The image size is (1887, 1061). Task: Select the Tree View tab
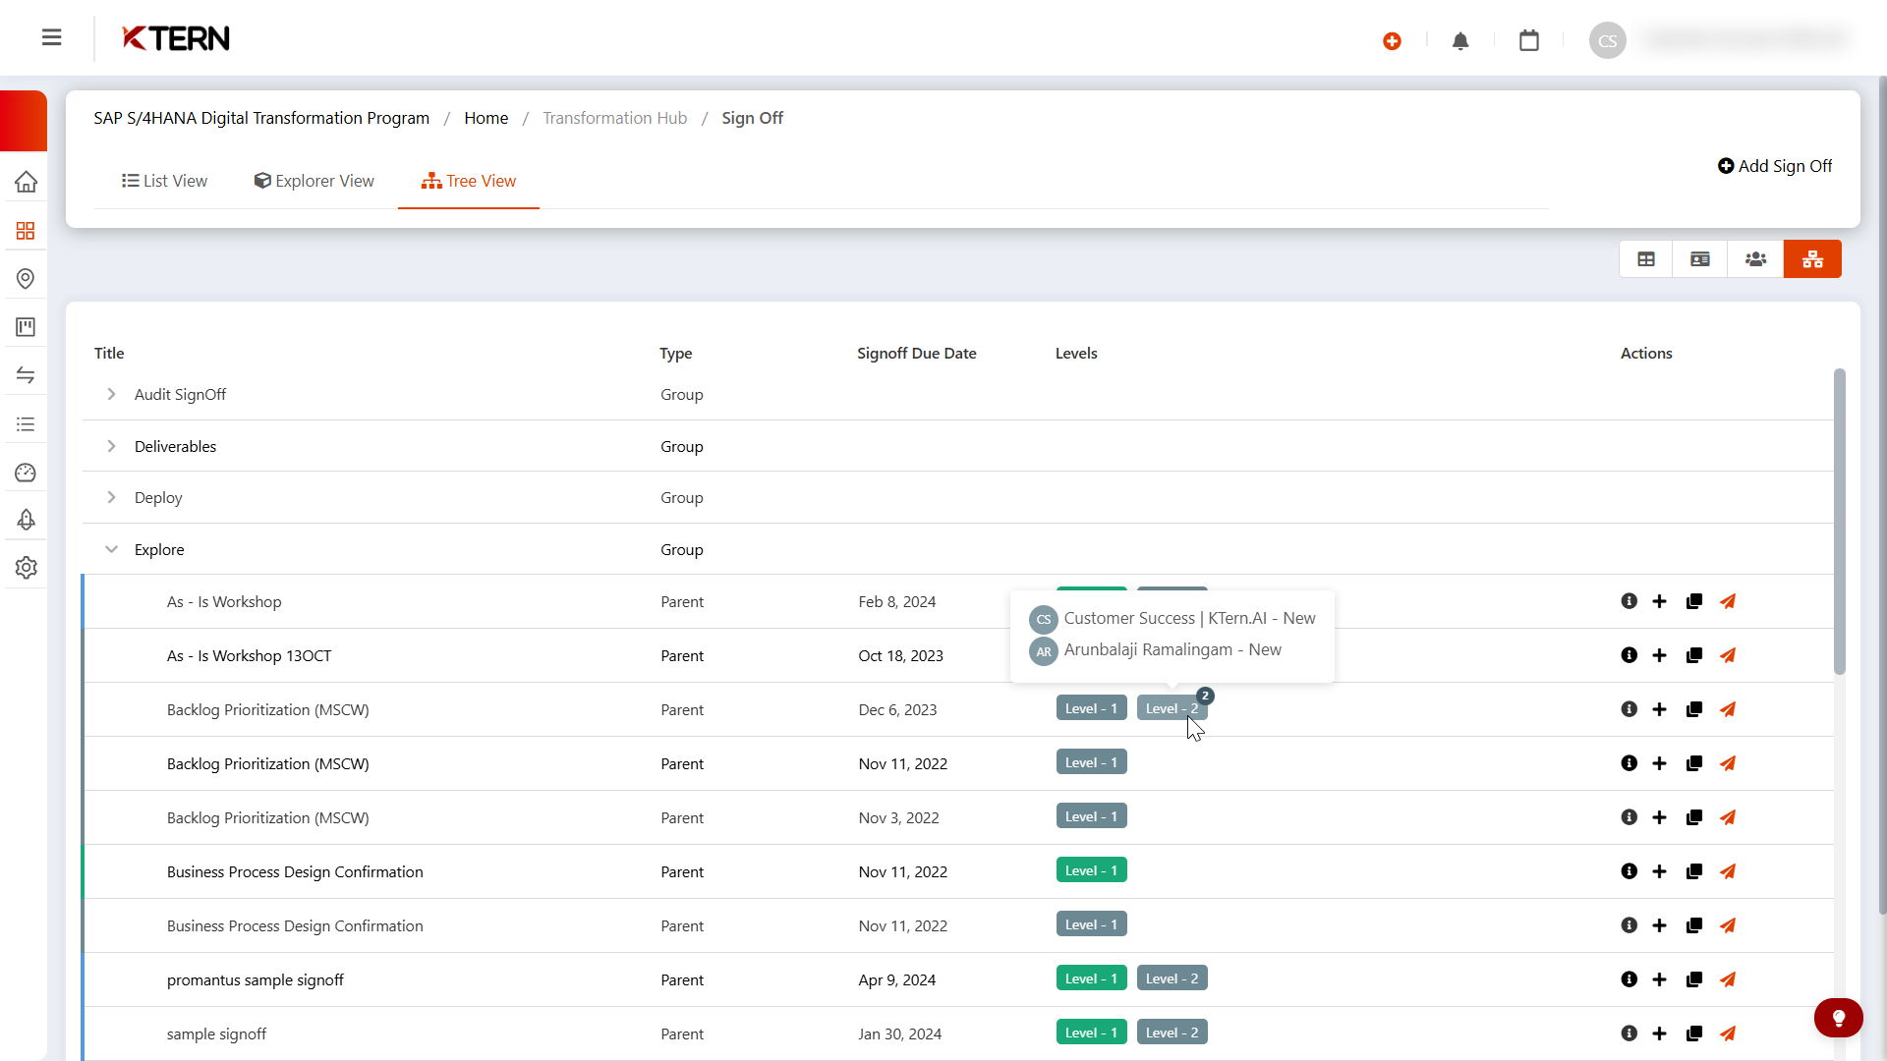click(x=469, y=181)
